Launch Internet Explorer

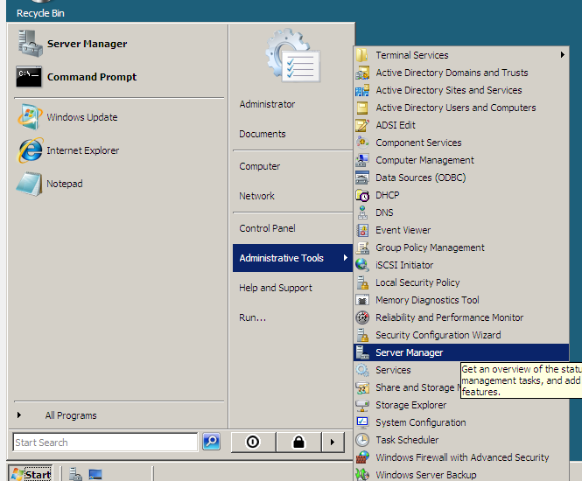[x=119, y=150]
